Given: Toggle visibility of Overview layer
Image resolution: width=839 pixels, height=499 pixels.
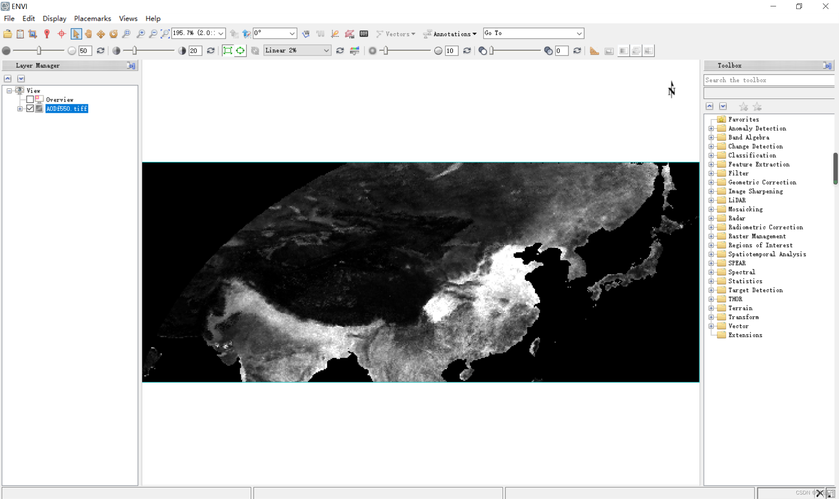Looking at the screenshot, I should [30, 99].
